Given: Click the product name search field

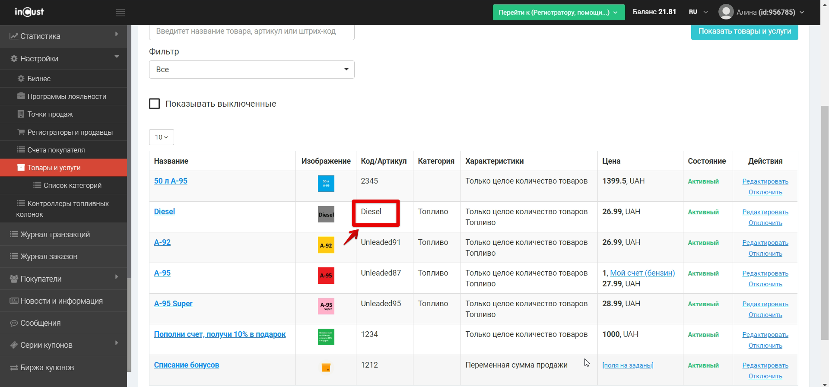Looking at the screenshot, I should [251, 32].
